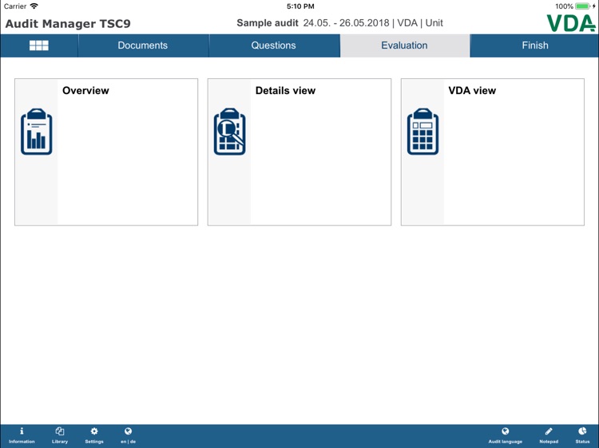Show the audit Status pie chart
This screenshot has height=448, width=599.
pyautogui.click(x=582, y=435)
